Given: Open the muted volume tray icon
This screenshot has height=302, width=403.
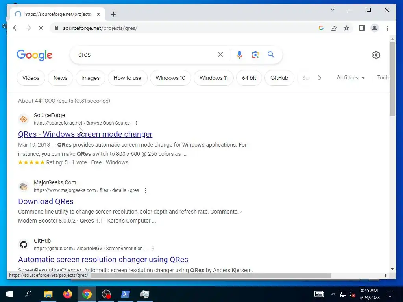Looking at the screenshot, I should [352, 294].
